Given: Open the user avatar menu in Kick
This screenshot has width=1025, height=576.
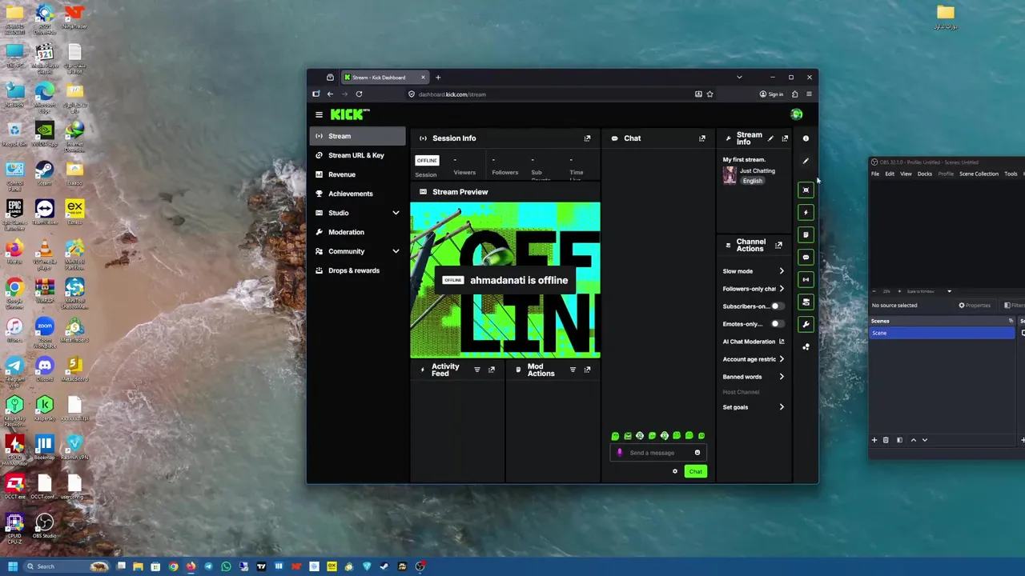Looking at the screenshot, I should 796,114.
